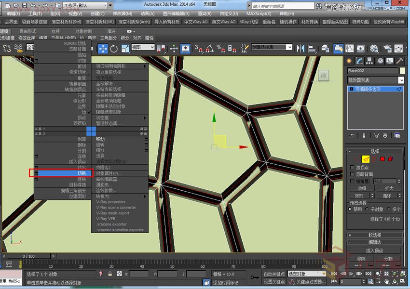Select Element sub-object level icon

pyautogui.click(x=391, y=159)
